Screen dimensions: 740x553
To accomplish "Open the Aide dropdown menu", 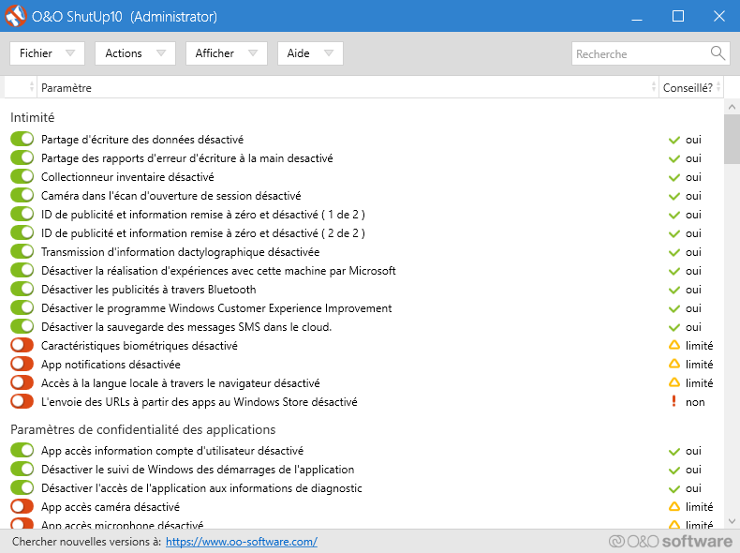I will [x=310, y=53].
